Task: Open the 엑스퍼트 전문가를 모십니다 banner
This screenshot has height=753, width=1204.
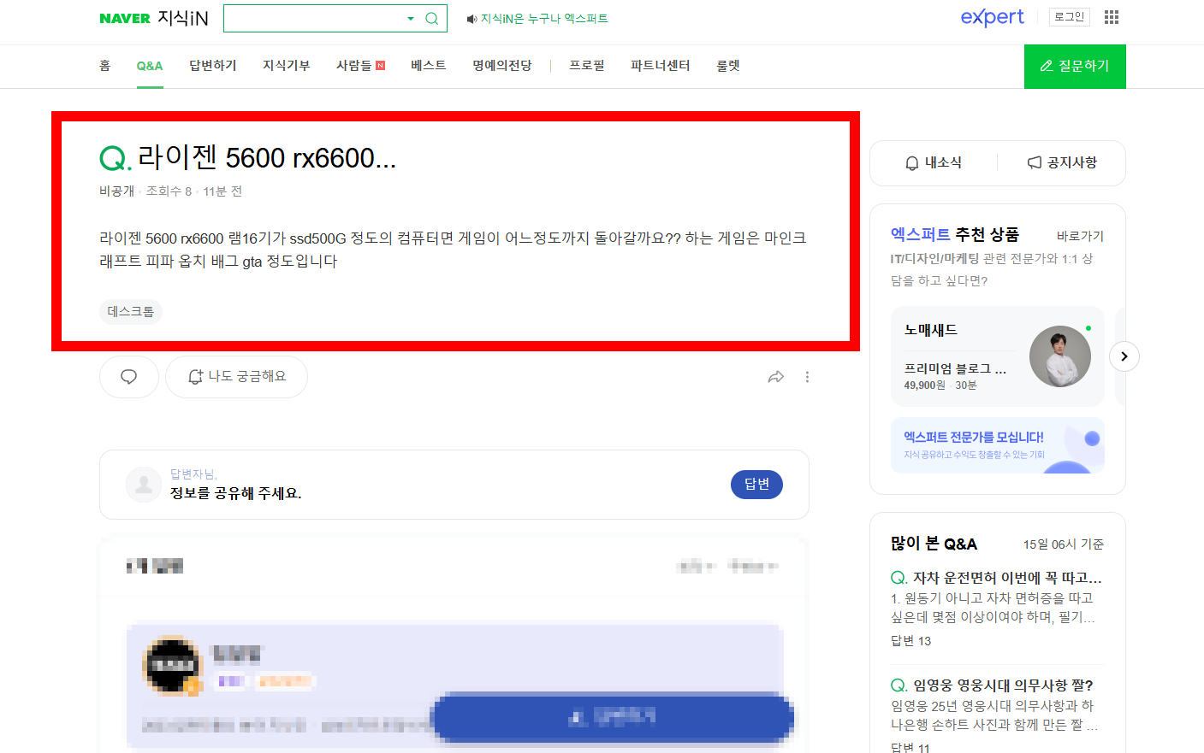Action: [998, 445]
